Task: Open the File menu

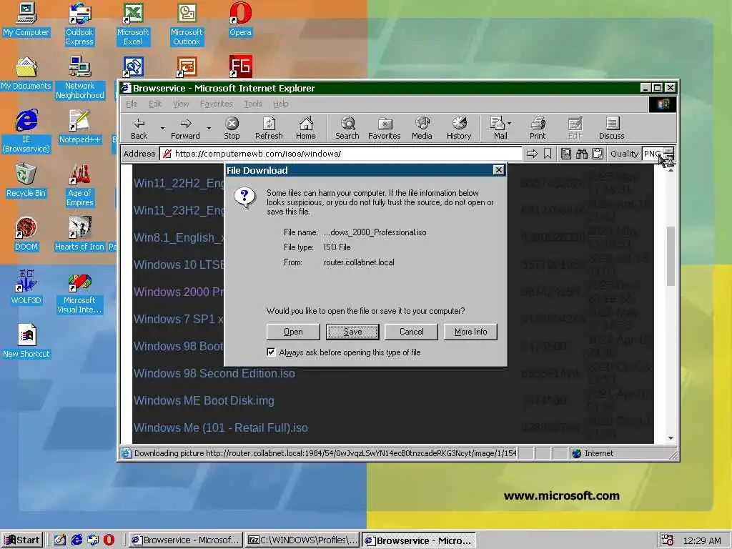Action: (132, 104)
